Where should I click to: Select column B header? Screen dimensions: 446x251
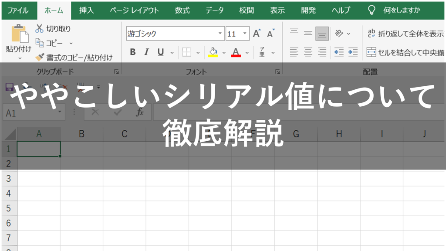pos(81,134)
